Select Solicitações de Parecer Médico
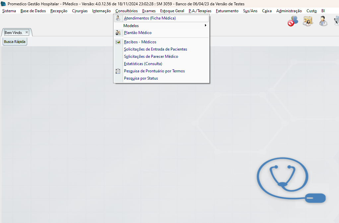The height and width of the screenshot is (223, 339). (151, 57)
